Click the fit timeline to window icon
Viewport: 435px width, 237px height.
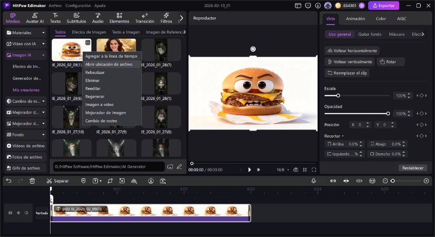click(372, 180)
